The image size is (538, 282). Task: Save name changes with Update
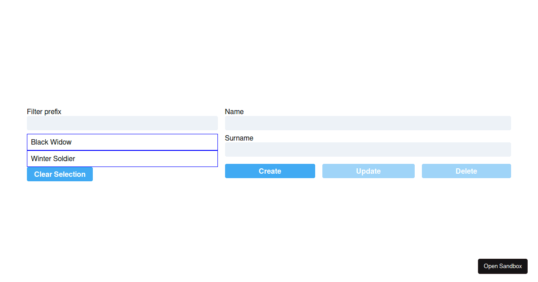tap(368, 171)
